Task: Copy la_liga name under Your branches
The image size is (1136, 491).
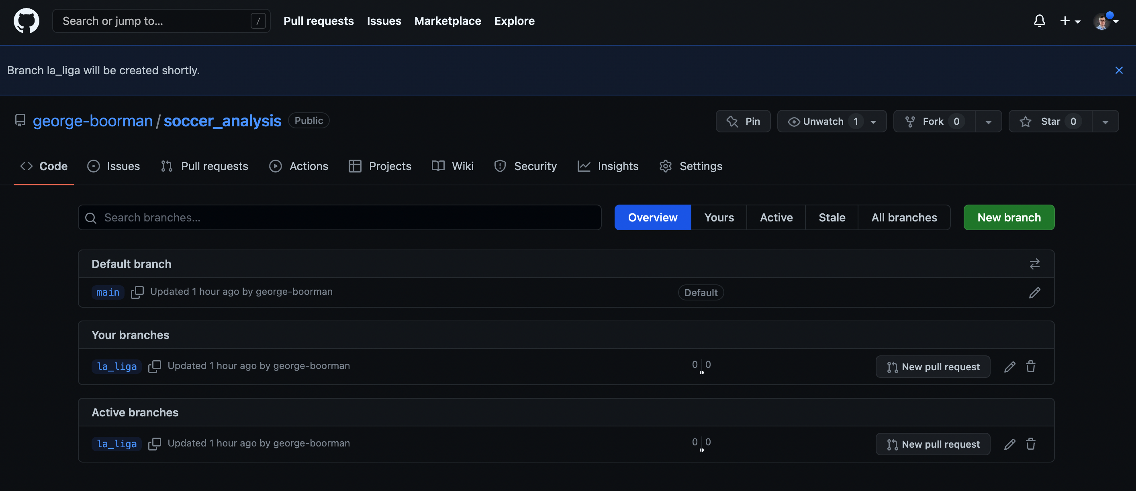Action: click(154, 366)
